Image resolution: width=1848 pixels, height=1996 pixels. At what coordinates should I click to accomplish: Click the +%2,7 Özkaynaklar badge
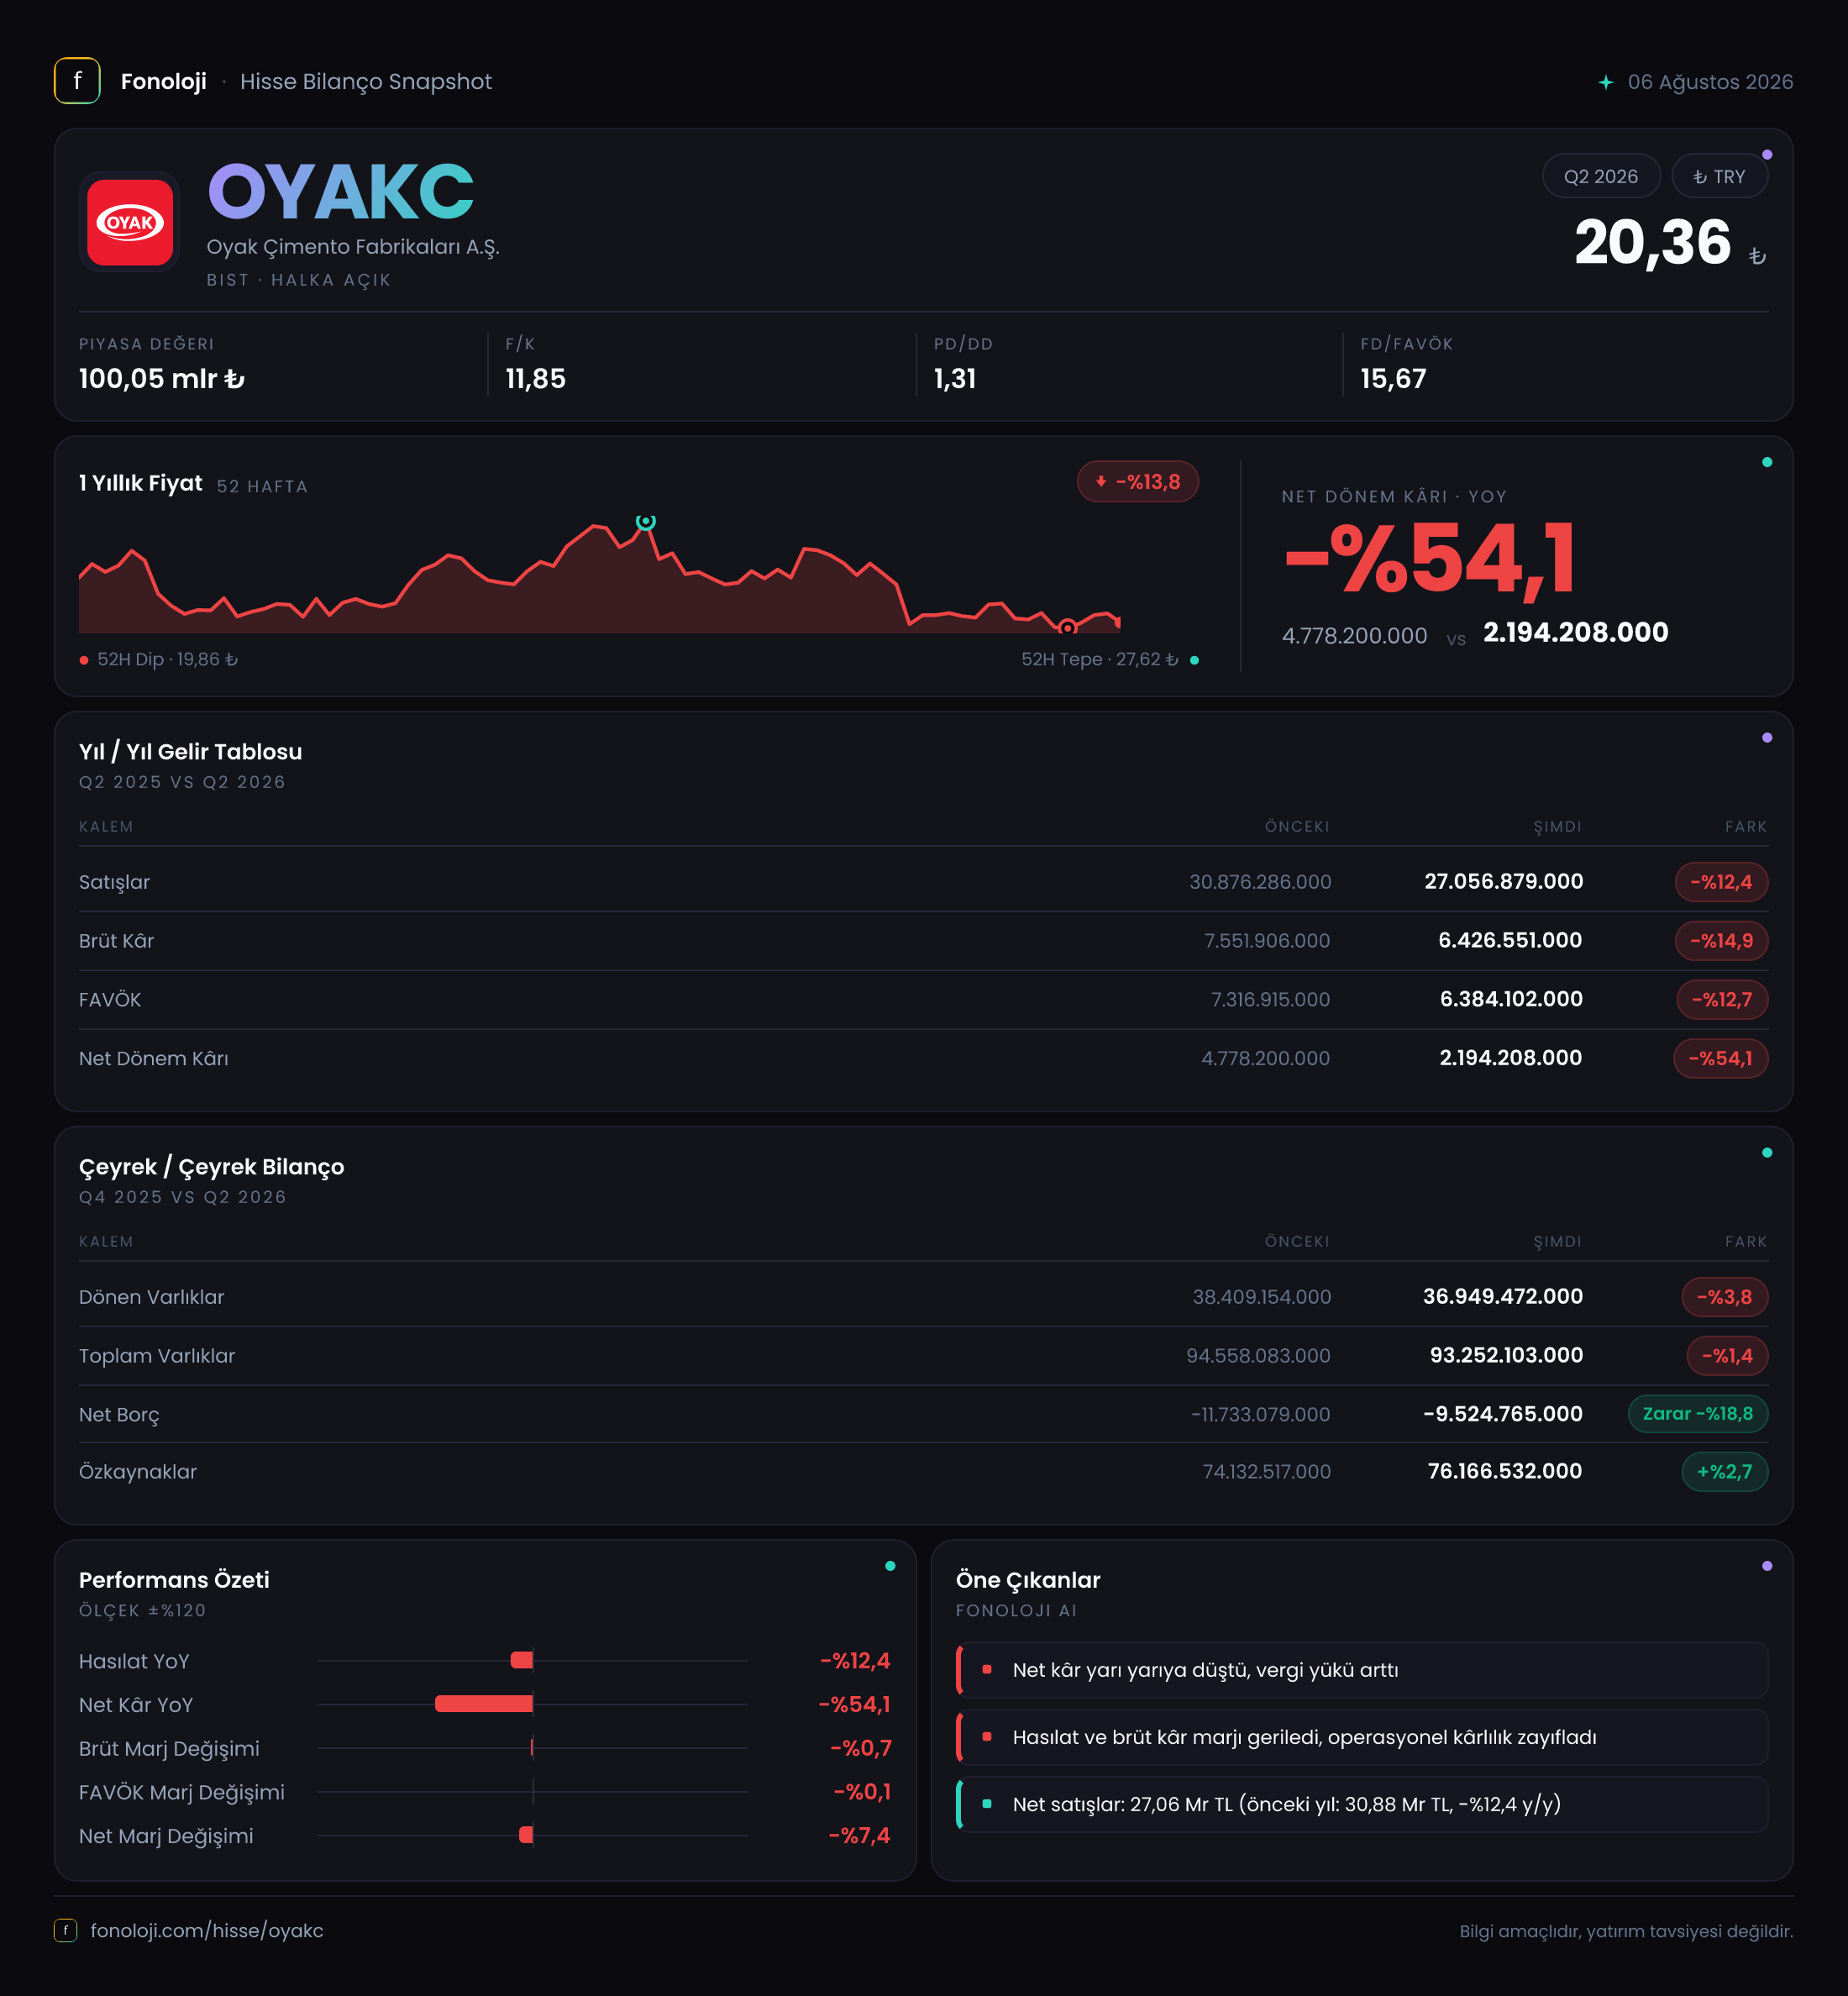(1725, 1471)
